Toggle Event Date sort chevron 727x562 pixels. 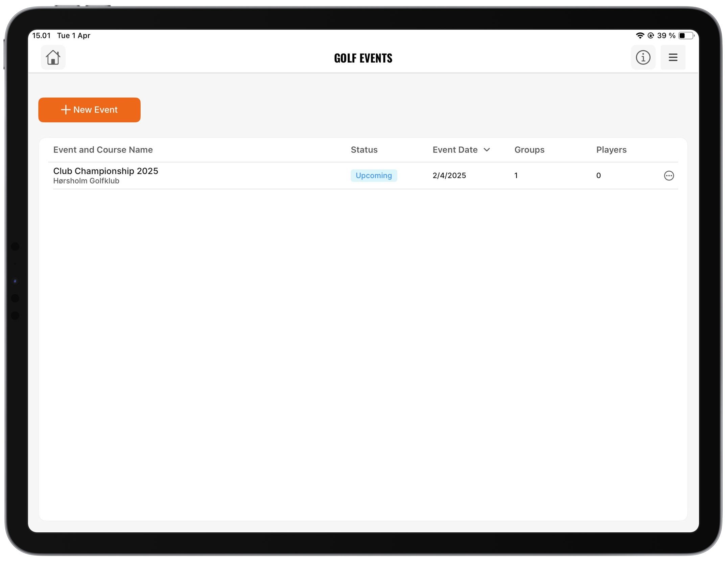pos(486,150)
